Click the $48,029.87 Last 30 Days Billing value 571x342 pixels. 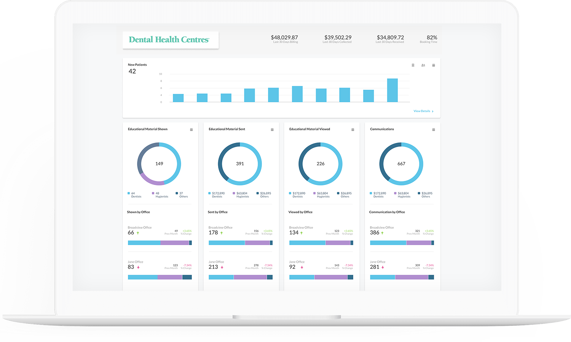[284, 37]
